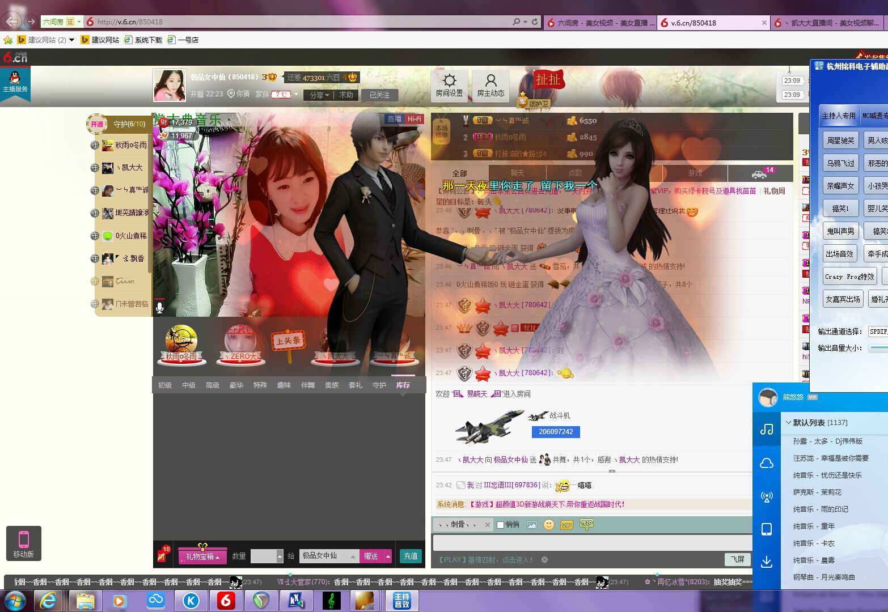Open 房间设置 room settings gear
888x612 pixels.
pyautogui.click(x=449, y=85)
